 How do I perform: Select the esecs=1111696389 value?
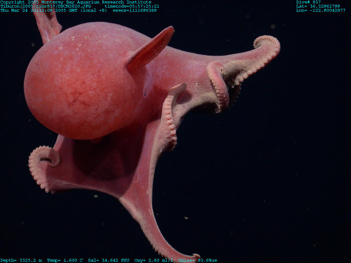point(134,10)
